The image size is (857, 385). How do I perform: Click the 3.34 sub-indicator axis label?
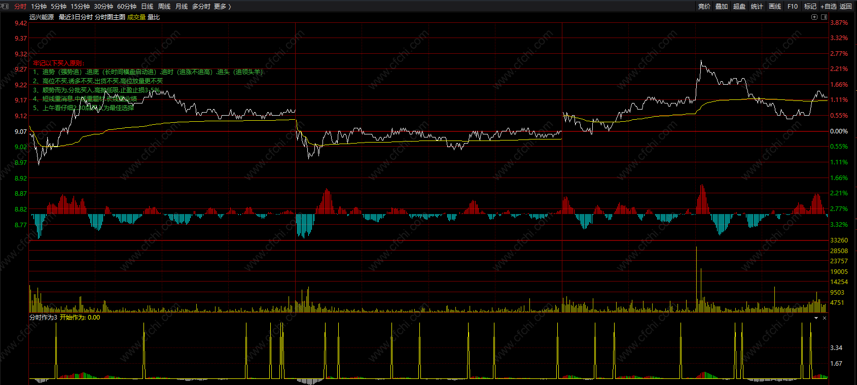pyautogui.click(x=836, y=348)
